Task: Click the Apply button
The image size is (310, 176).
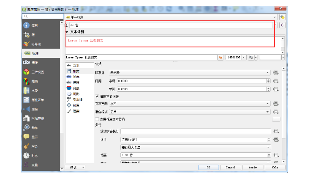Action: pyautogui.click(x=253, y=168)
